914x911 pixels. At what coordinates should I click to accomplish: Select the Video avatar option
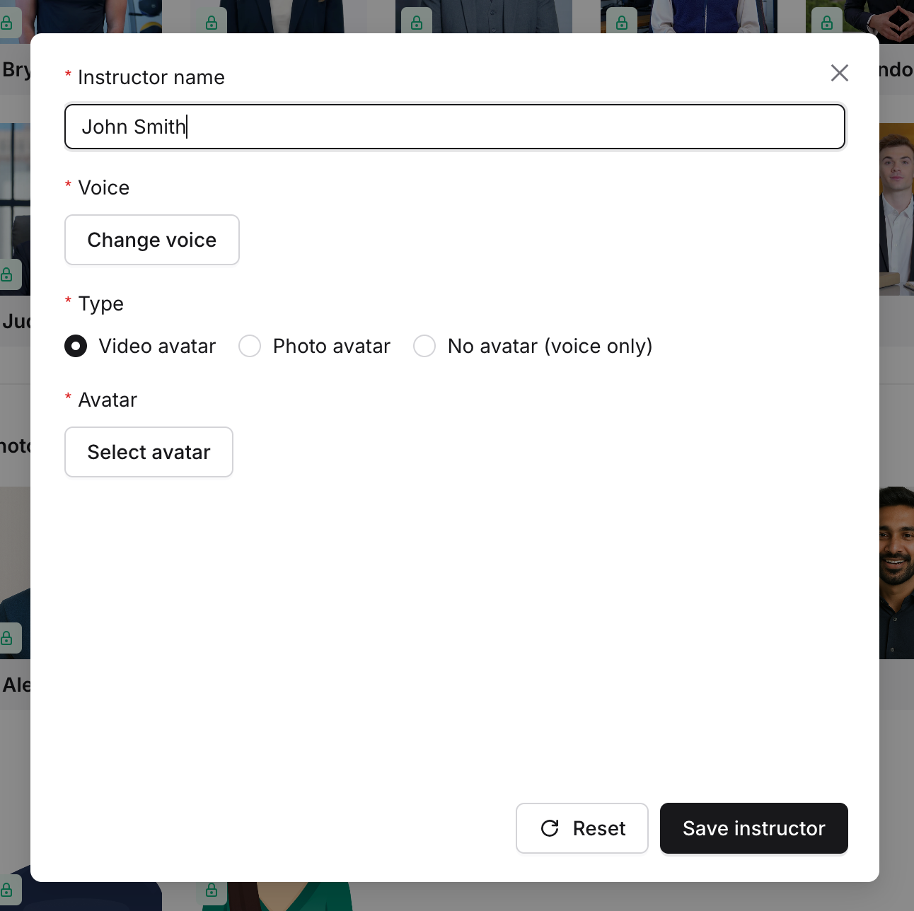pos(76,346)
